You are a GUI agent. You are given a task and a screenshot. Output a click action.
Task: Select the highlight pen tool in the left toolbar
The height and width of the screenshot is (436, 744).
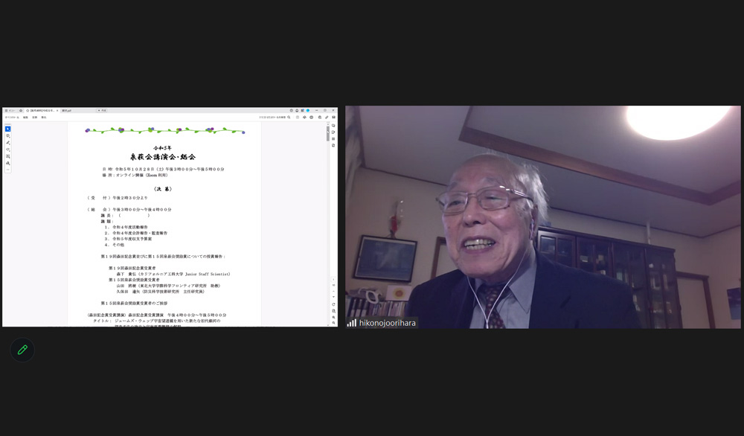tap(8, 142)
